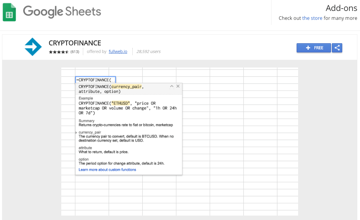The width and height of the screenshot is (360, 220).
Task: Click the 28,592 users count text
Action: [148, 52]
